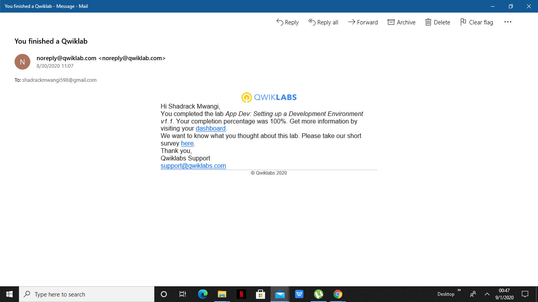Open the dashboard link

(211, 129)
